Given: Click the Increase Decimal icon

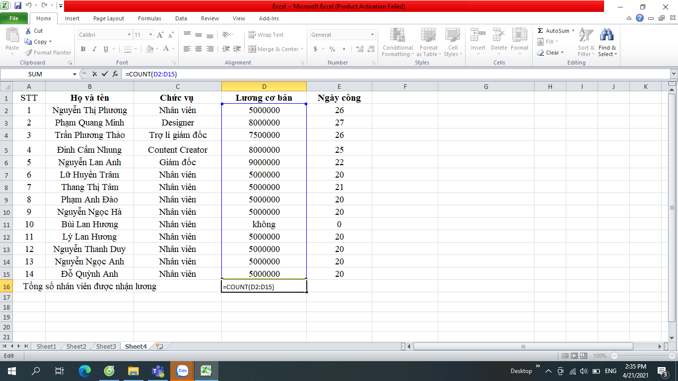Looking at the screenshot, I should [360, 49].
